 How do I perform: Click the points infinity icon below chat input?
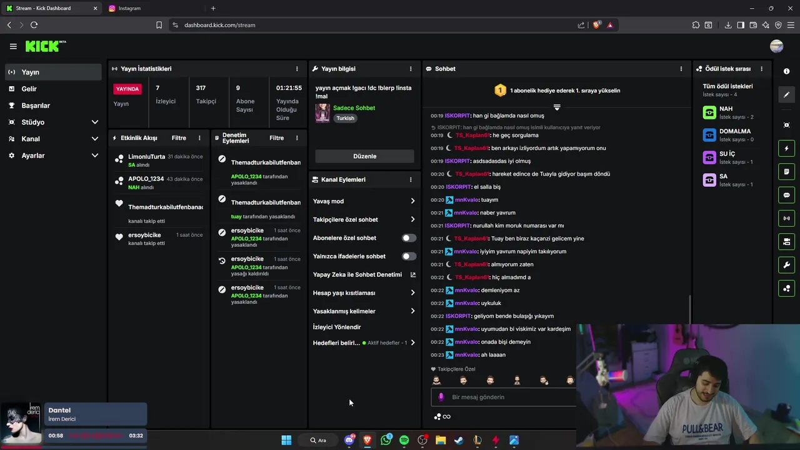coord(442,417)
